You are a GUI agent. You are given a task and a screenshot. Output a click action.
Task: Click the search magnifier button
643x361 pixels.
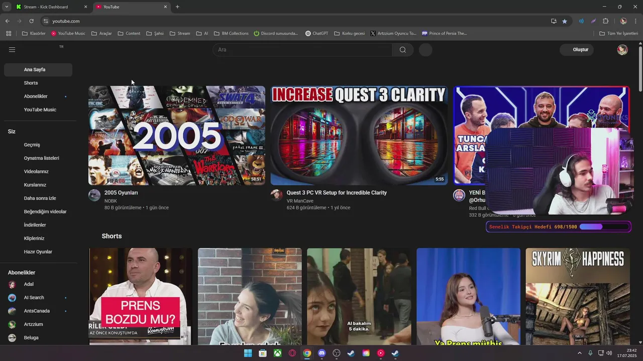[x=403, y=50]
